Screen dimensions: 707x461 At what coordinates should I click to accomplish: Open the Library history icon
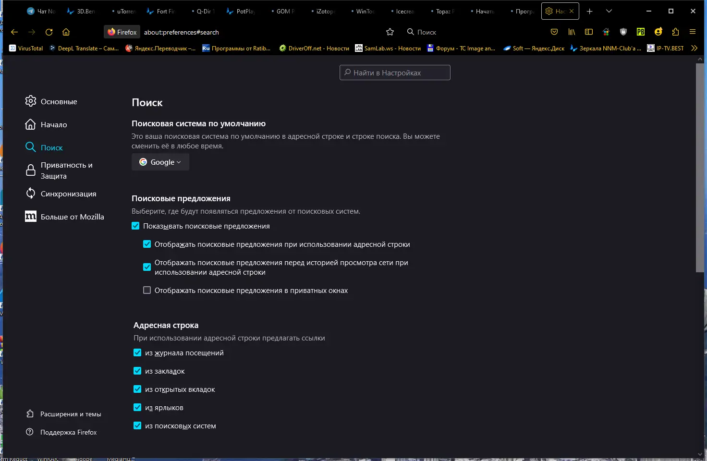[x=572, y=32]
